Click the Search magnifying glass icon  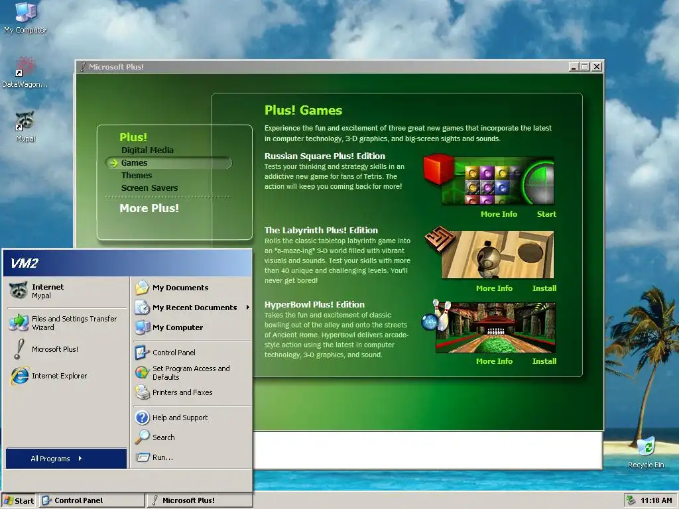point(142,437)
